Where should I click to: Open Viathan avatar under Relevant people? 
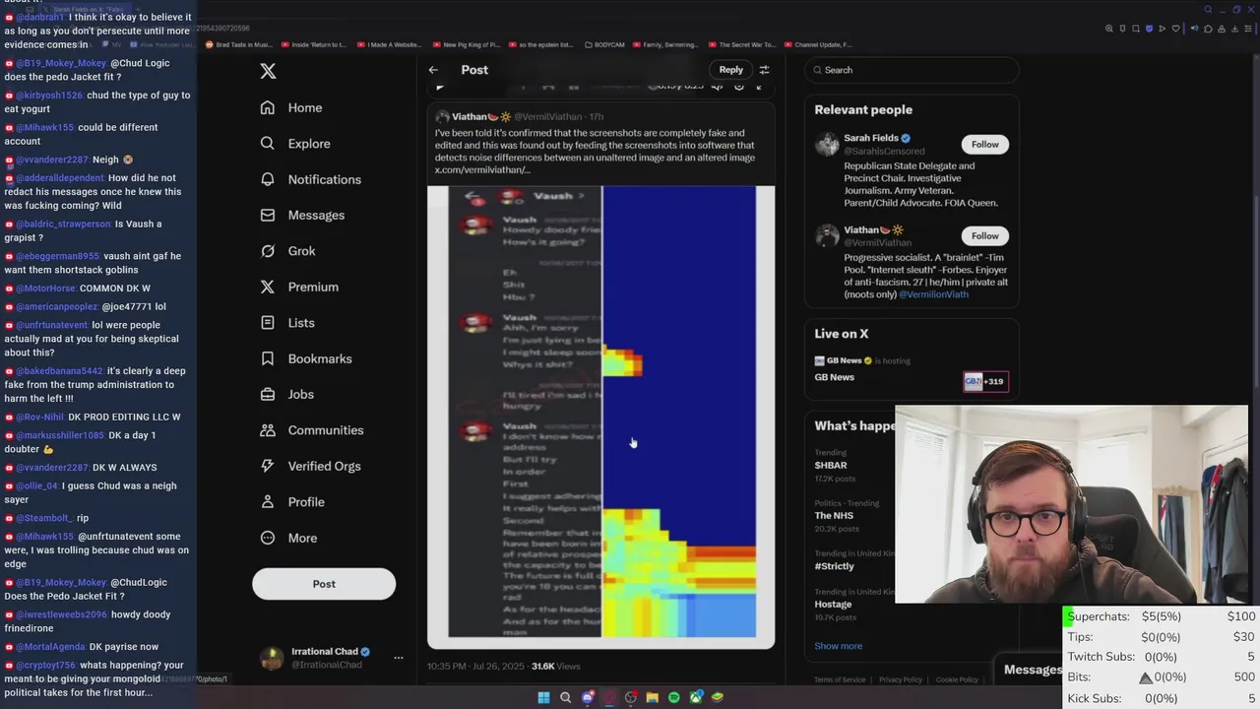pos(827,235)
